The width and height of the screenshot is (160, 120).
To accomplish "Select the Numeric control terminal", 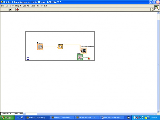I will click(40, 47).
